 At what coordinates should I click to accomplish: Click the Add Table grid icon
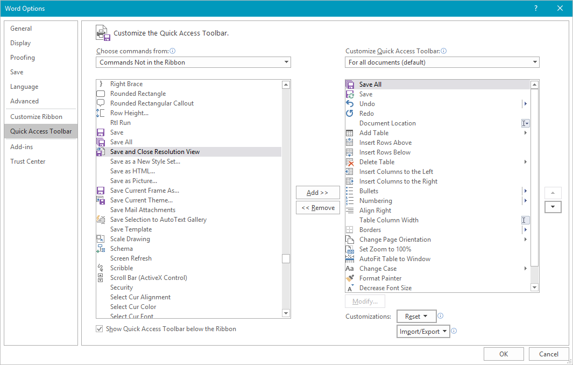350,133
